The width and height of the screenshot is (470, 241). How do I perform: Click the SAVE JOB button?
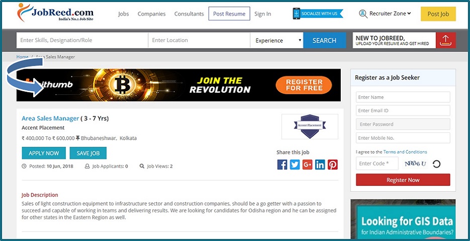88,153
